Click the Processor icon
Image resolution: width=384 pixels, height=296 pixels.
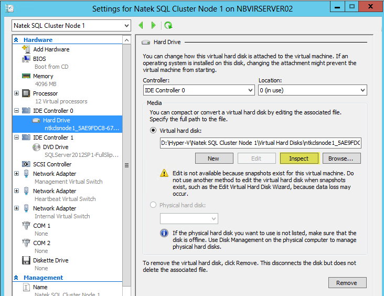pyautogui.click(x=26, y=93)
